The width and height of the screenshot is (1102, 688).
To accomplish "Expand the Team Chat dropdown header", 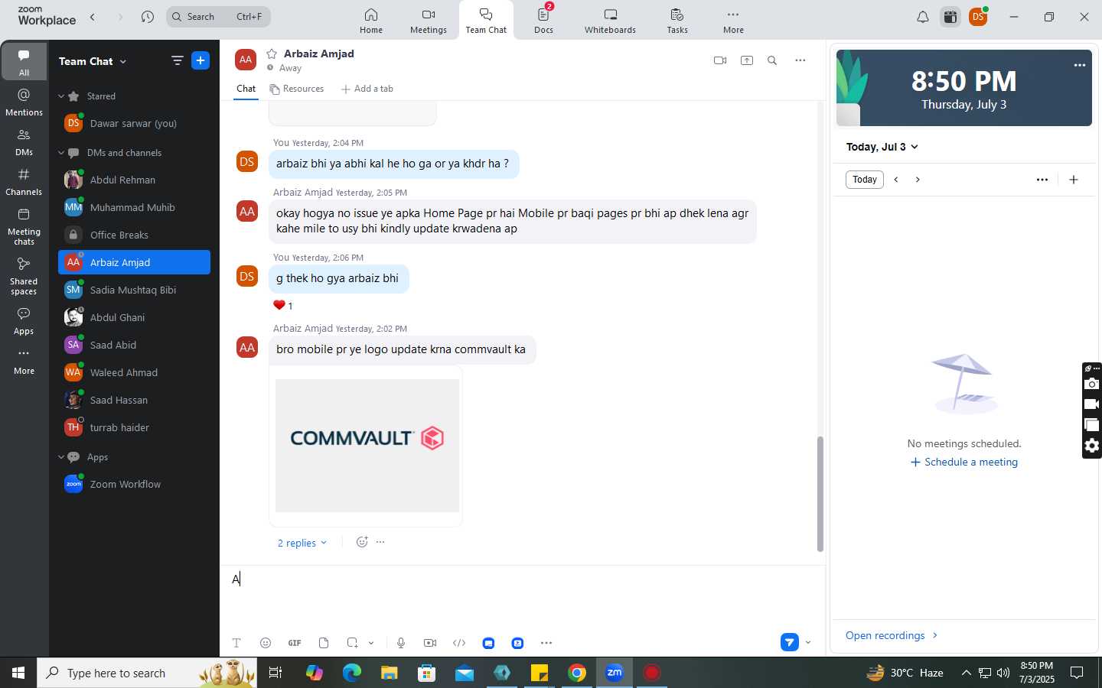I will click(93, 61).
